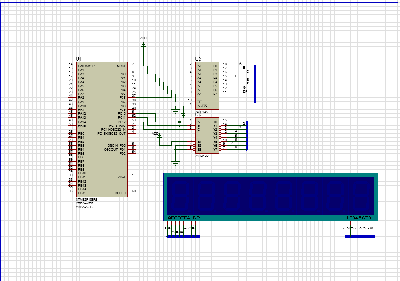Screen dimensions: 400x281
Task: Select bus under display segment pins
Action: (183, 236)
